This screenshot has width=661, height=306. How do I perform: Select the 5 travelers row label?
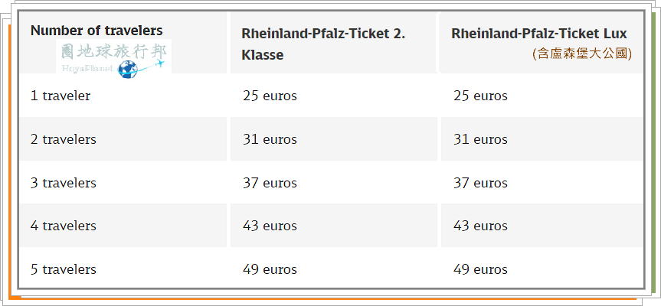click(x=64, y=269)
